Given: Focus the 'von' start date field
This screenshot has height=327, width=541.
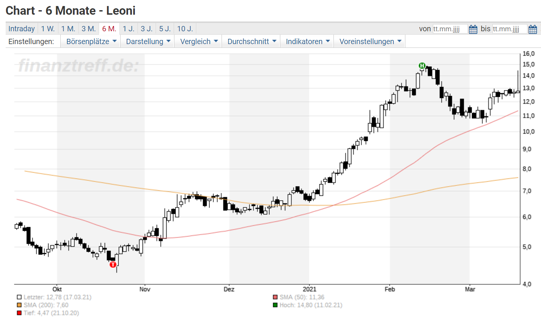Looking at the screenshot, I should coord(450,29).
